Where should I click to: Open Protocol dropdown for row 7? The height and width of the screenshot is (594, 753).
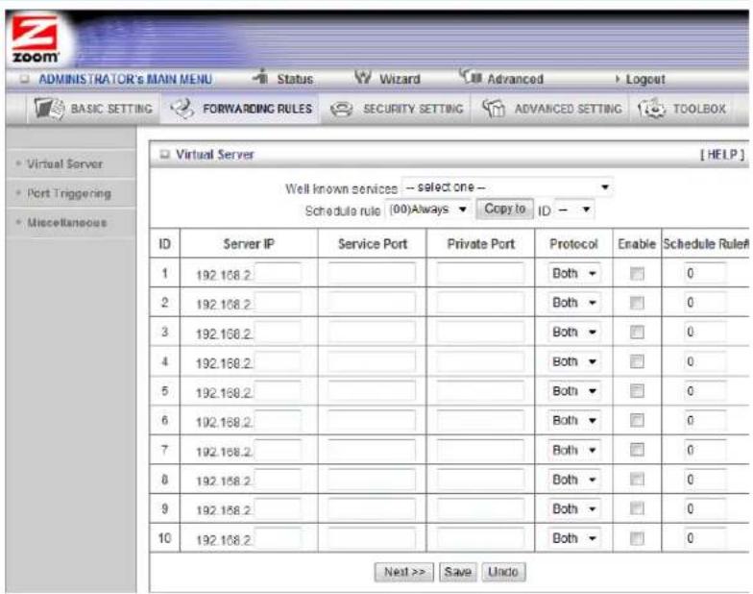[574, 450]
